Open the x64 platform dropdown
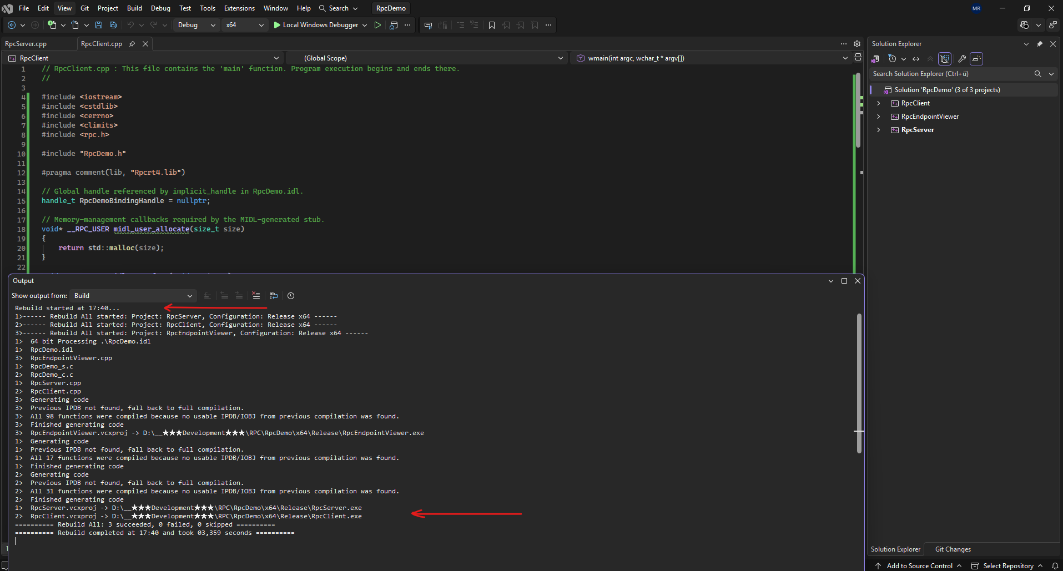Screen dimensions: 1063x571 coord(245,25)
